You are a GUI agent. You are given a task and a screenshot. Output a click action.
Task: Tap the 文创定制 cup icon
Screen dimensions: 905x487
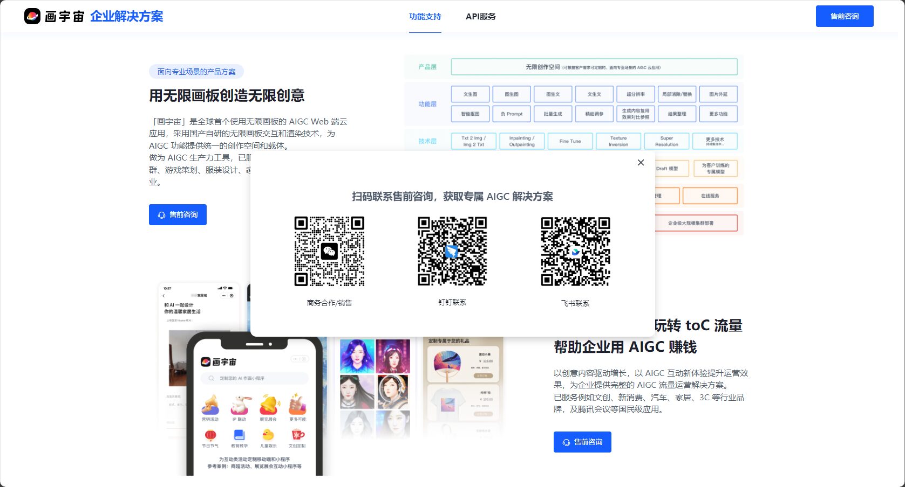(x=297, y=434)
